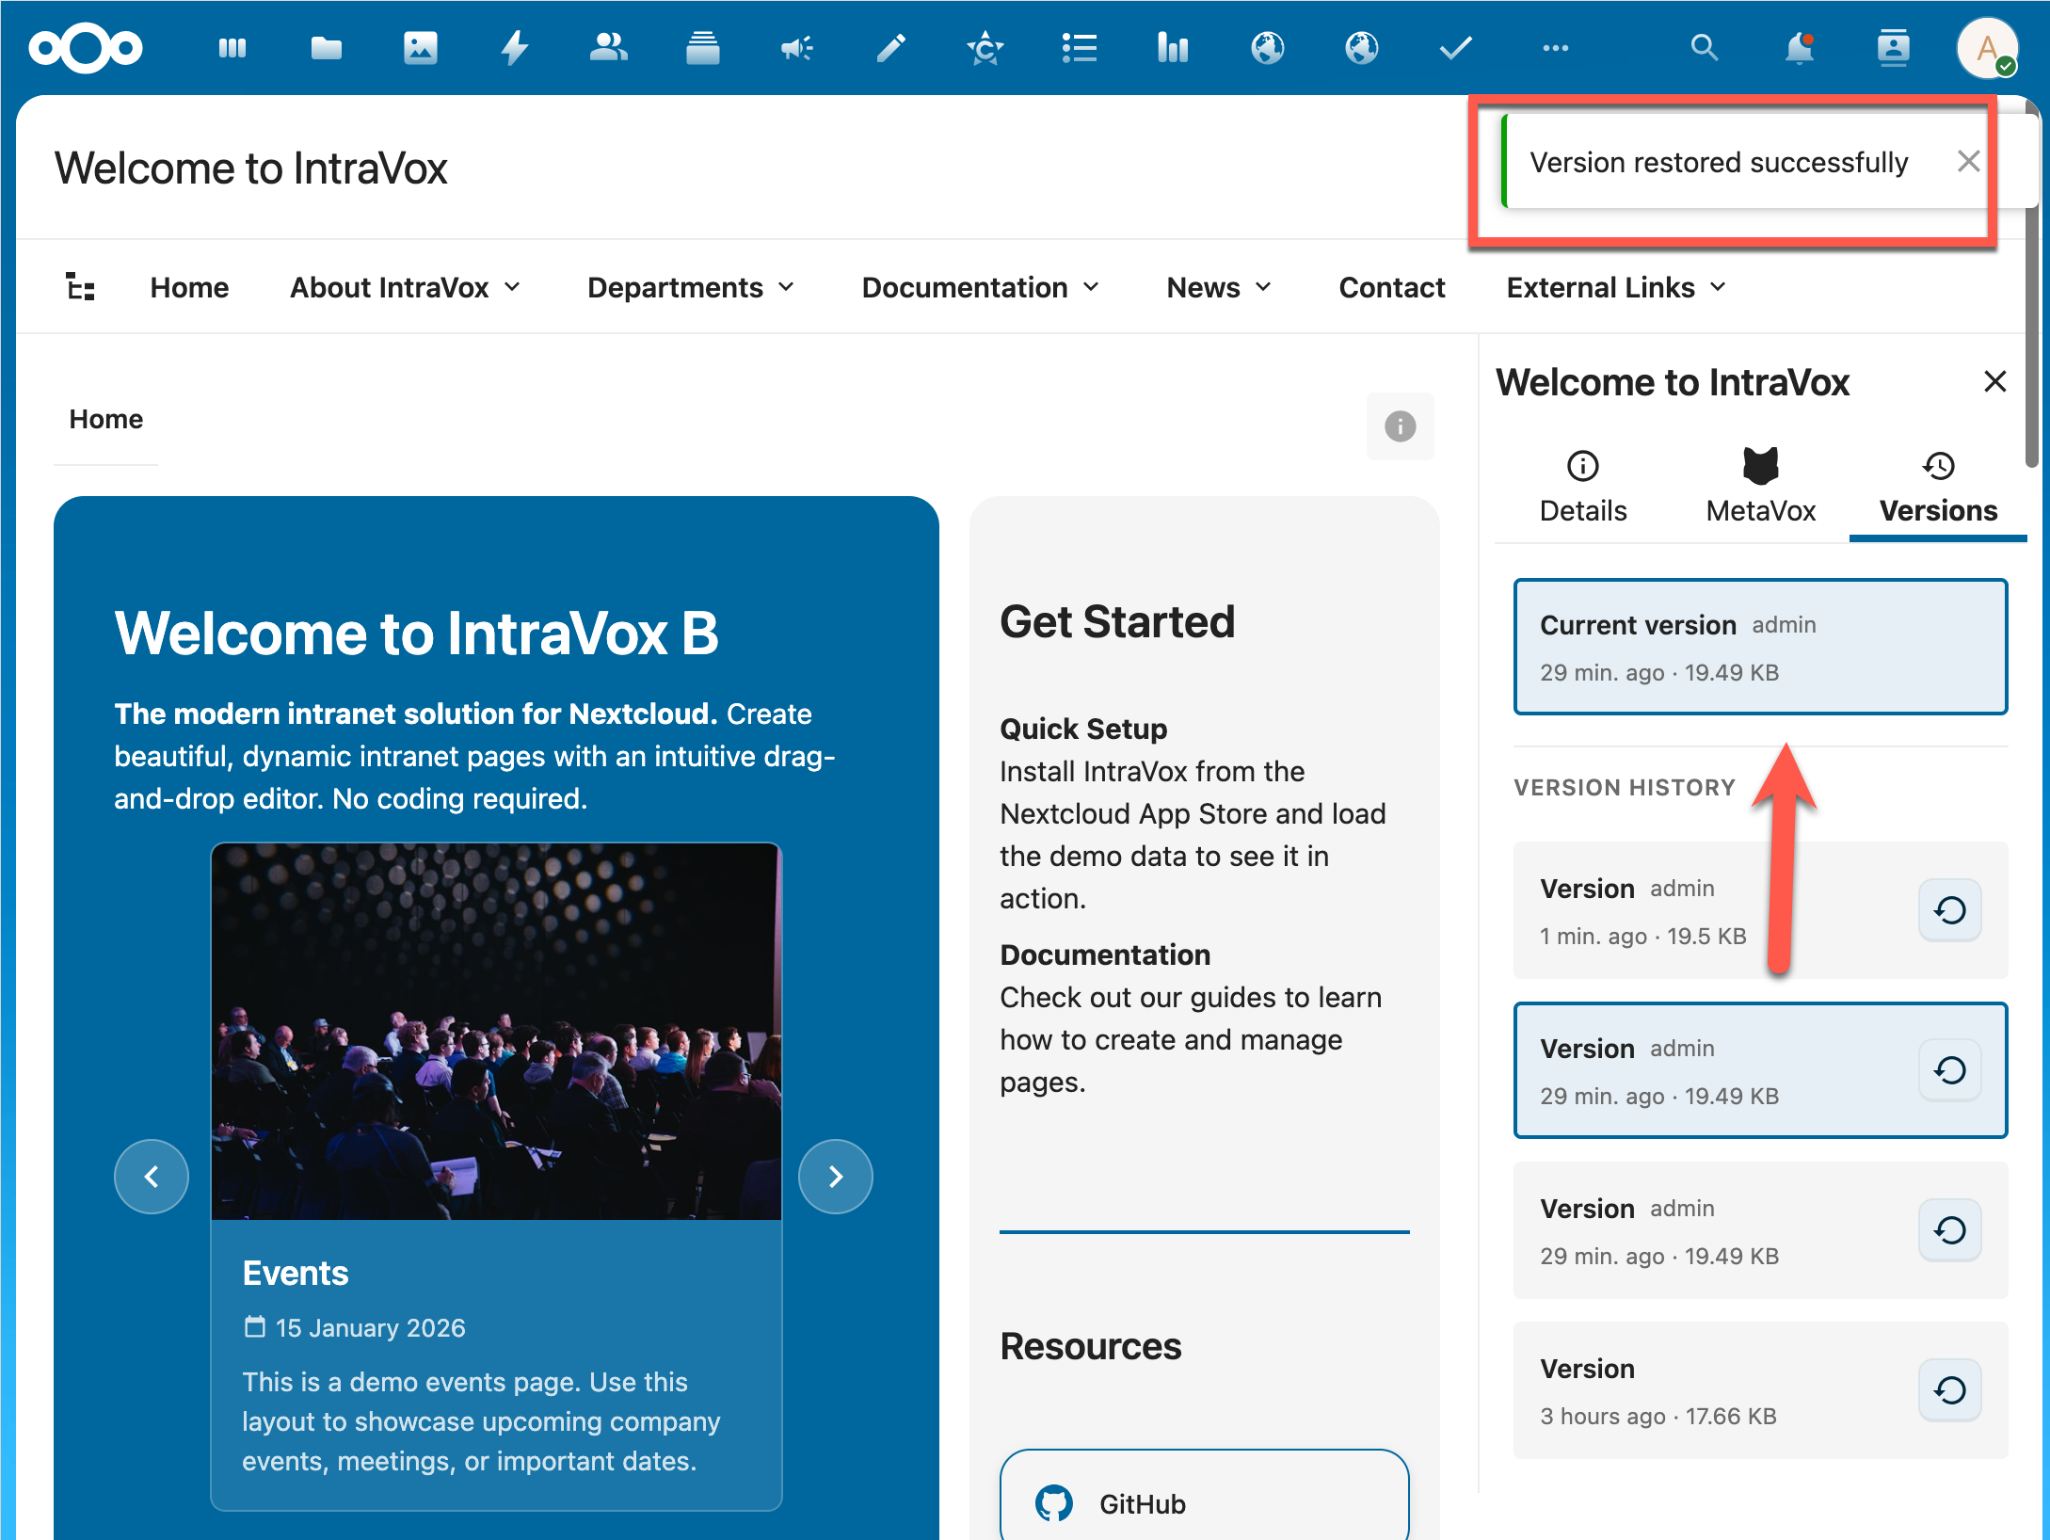The height and width of the screenshot is (1540, 2050).
Task: Select the 17.66 KB version entry
Action: coord(1761,1390)
